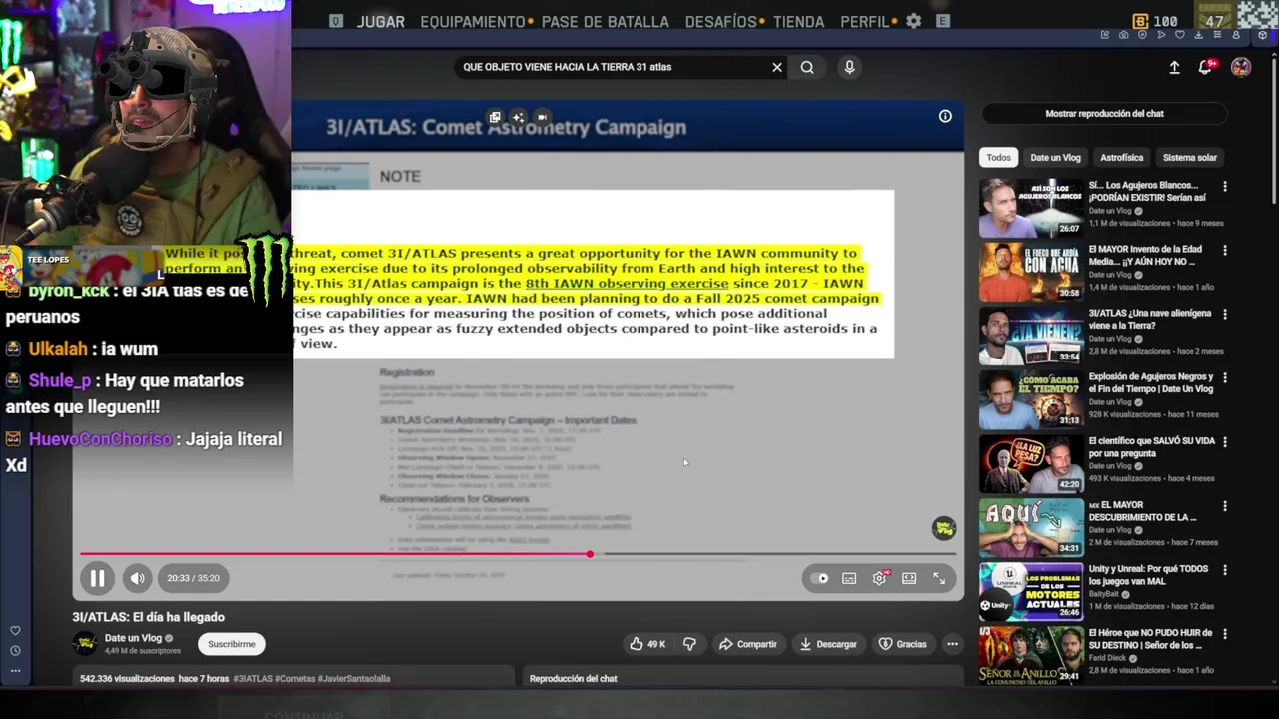This screenshot has width=1279, height=719.
Task: Select the Astrofísica filter chip
Action: click(x=1121, y=157)
